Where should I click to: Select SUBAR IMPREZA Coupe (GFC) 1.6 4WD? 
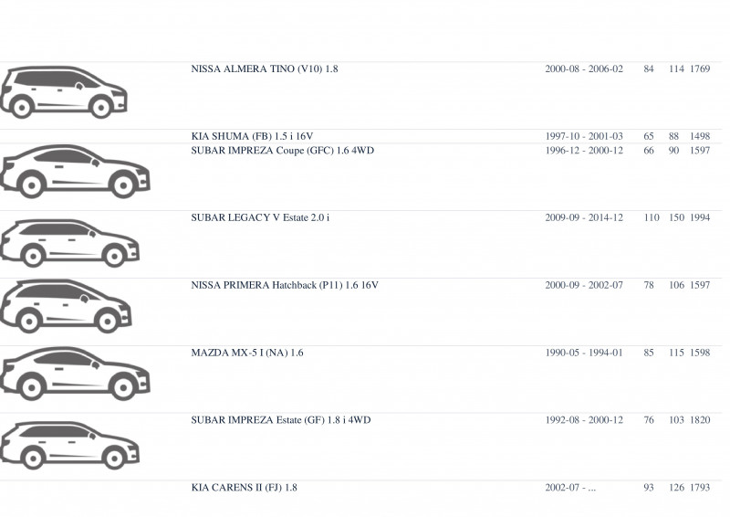pyautogui.click(x=283, y=151)
